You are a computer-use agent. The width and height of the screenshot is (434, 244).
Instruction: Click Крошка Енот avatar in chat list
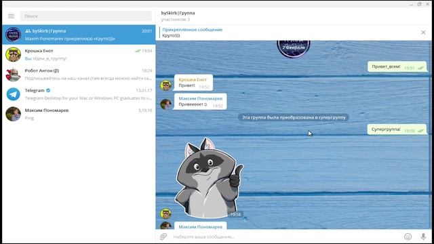(14, 54)
